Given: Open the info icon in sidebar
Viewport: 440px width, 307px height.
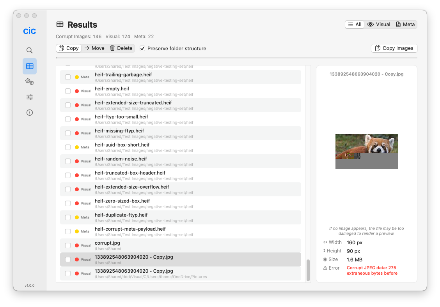Looking at the screenshot, I should click(30, 113).
